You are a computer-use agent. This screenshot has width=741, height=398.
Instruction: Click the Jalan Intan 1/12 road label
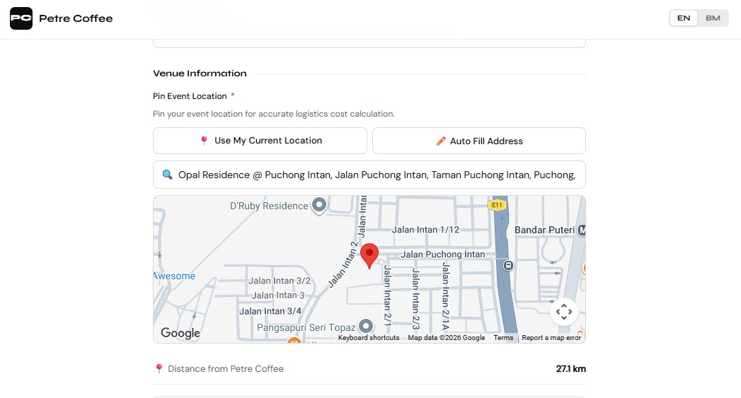[426, 230]
